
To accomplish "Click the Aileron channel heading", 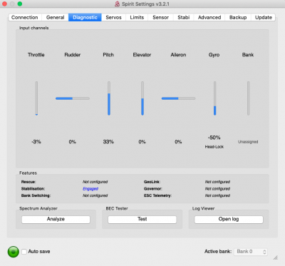I will click(x=178, y=55).
